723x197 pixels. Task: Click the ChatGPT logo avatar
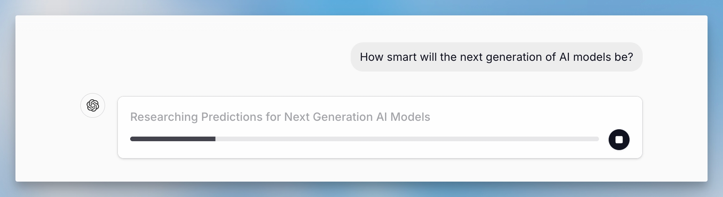[x=93, y=105]
